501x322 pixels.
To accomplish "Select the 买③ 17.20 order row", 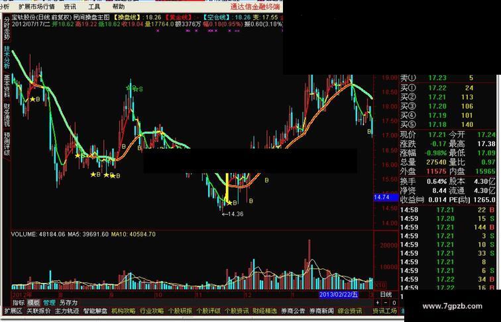I will click(447, 106).
